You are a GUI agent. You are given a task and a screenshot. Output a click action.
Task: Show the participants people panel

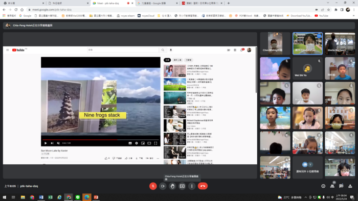pos(332,186)
